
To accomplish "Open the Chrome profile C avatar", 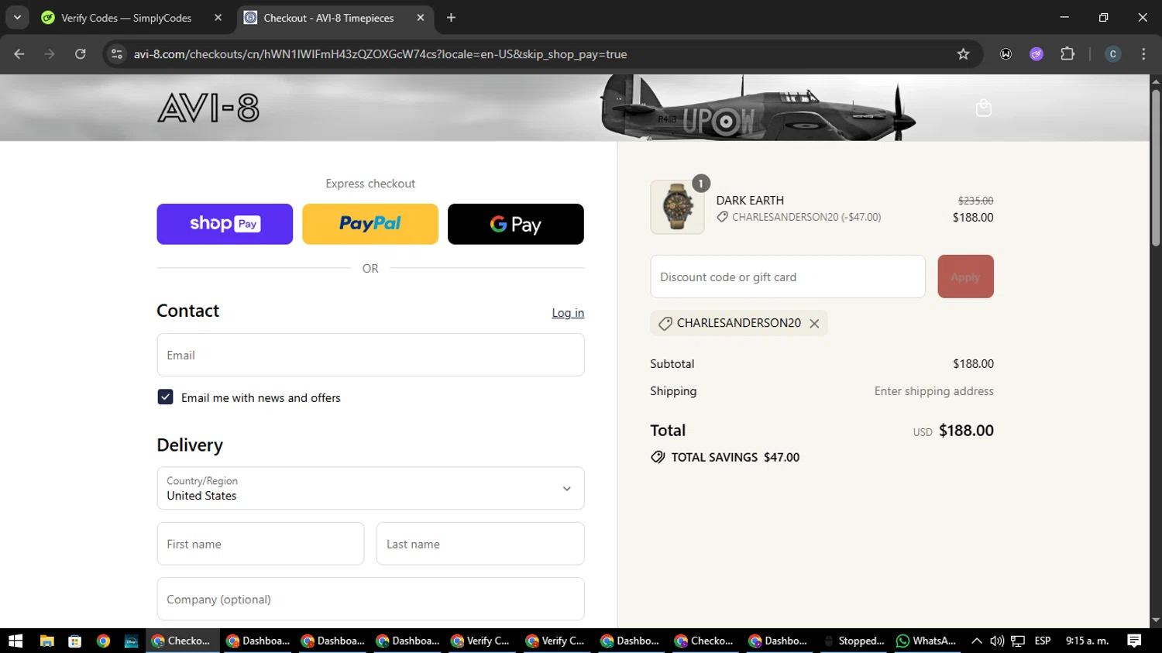I will [1112, 54].
